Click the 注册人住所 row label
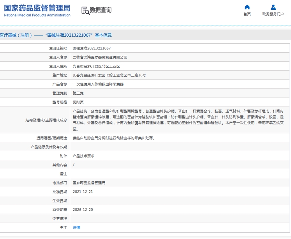The width and height of the screenshot is (291, 239). tap(58, 66)
